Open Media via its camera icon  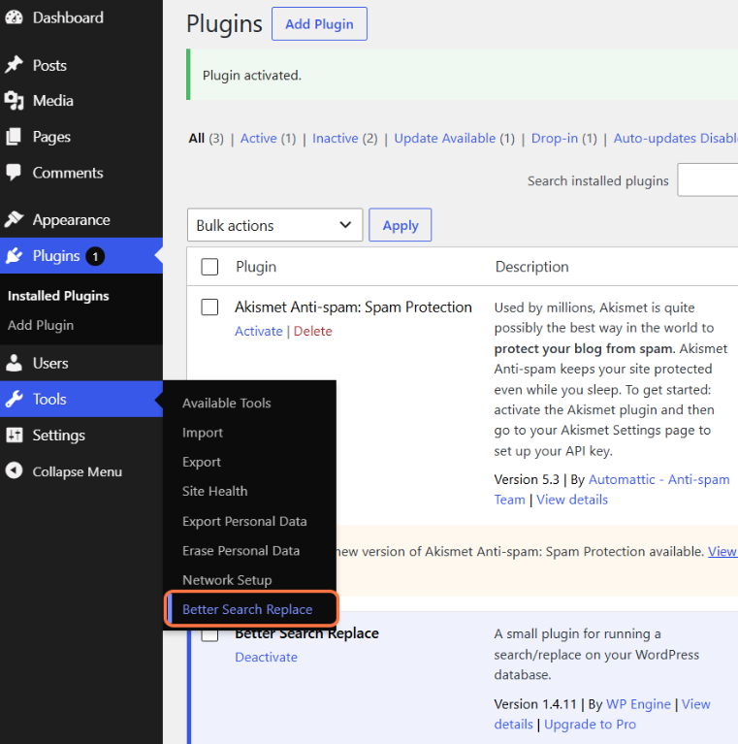(15, 101)
